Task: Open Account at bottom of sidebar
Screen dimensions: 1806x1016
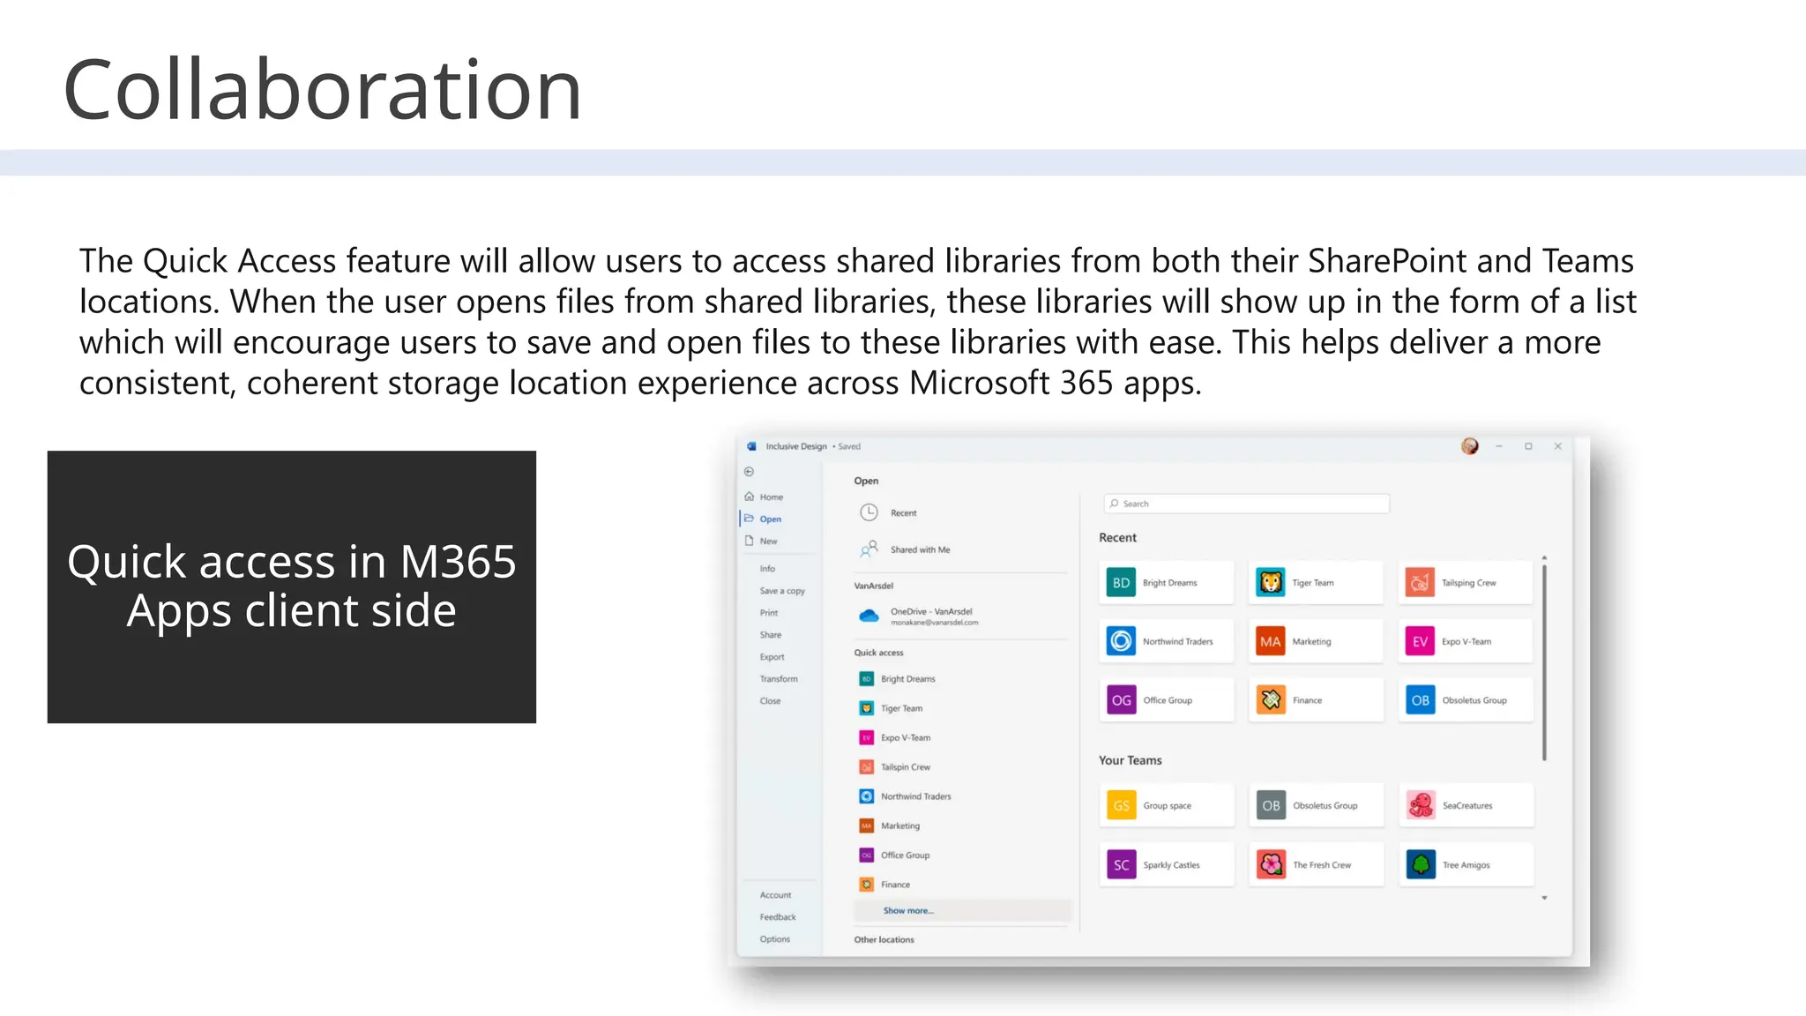Action: (x=775, y=895)
